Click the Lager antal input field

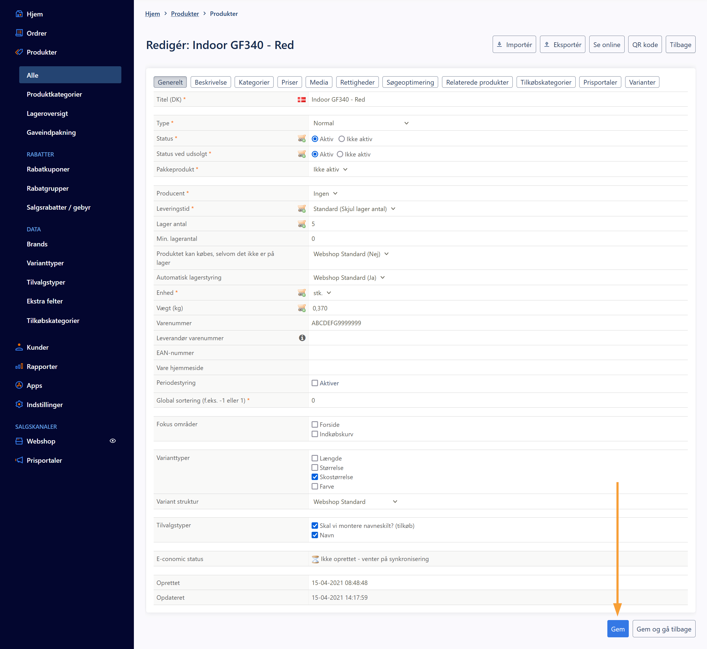coord(498,224)
